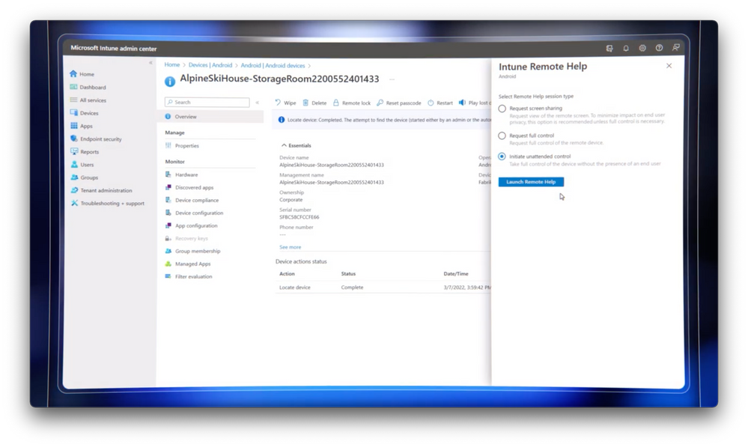Click the Locate device action row
This screenshot has width=748, height=447.
384,288
